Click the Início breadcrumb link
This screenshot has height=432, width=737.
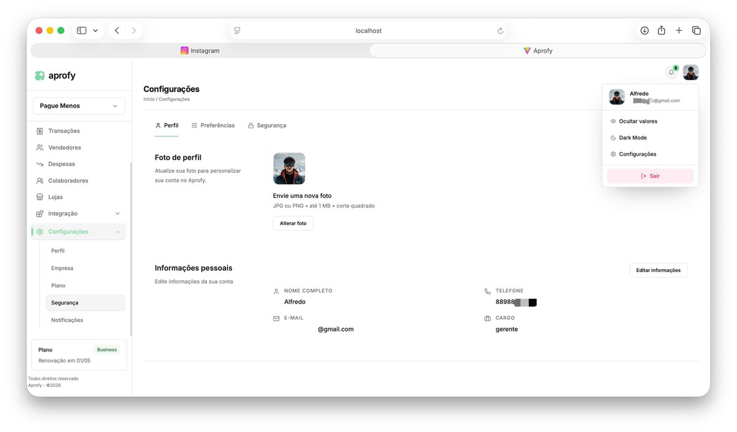click(149, 99)
